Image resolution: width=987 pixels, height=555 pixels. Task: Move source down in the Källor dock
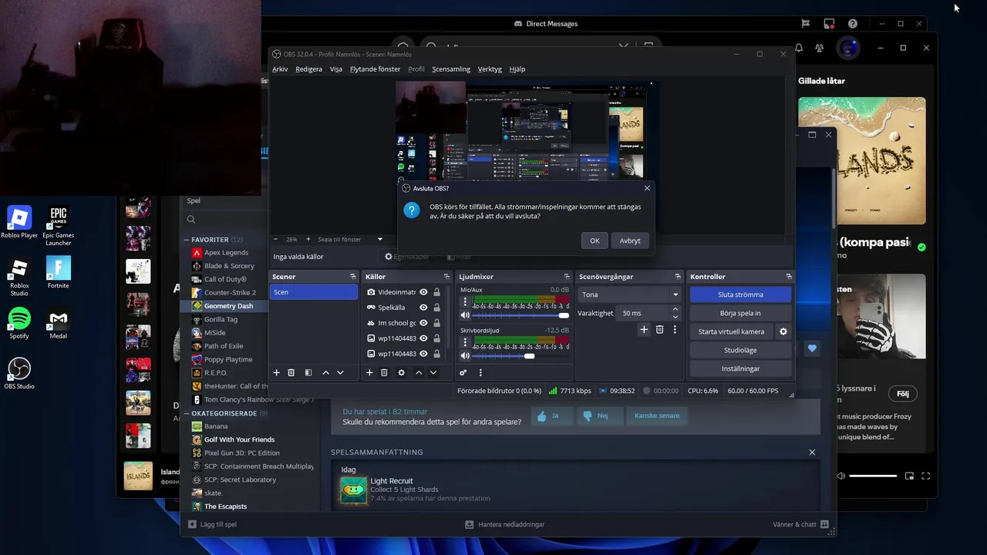tap(433, 372)
